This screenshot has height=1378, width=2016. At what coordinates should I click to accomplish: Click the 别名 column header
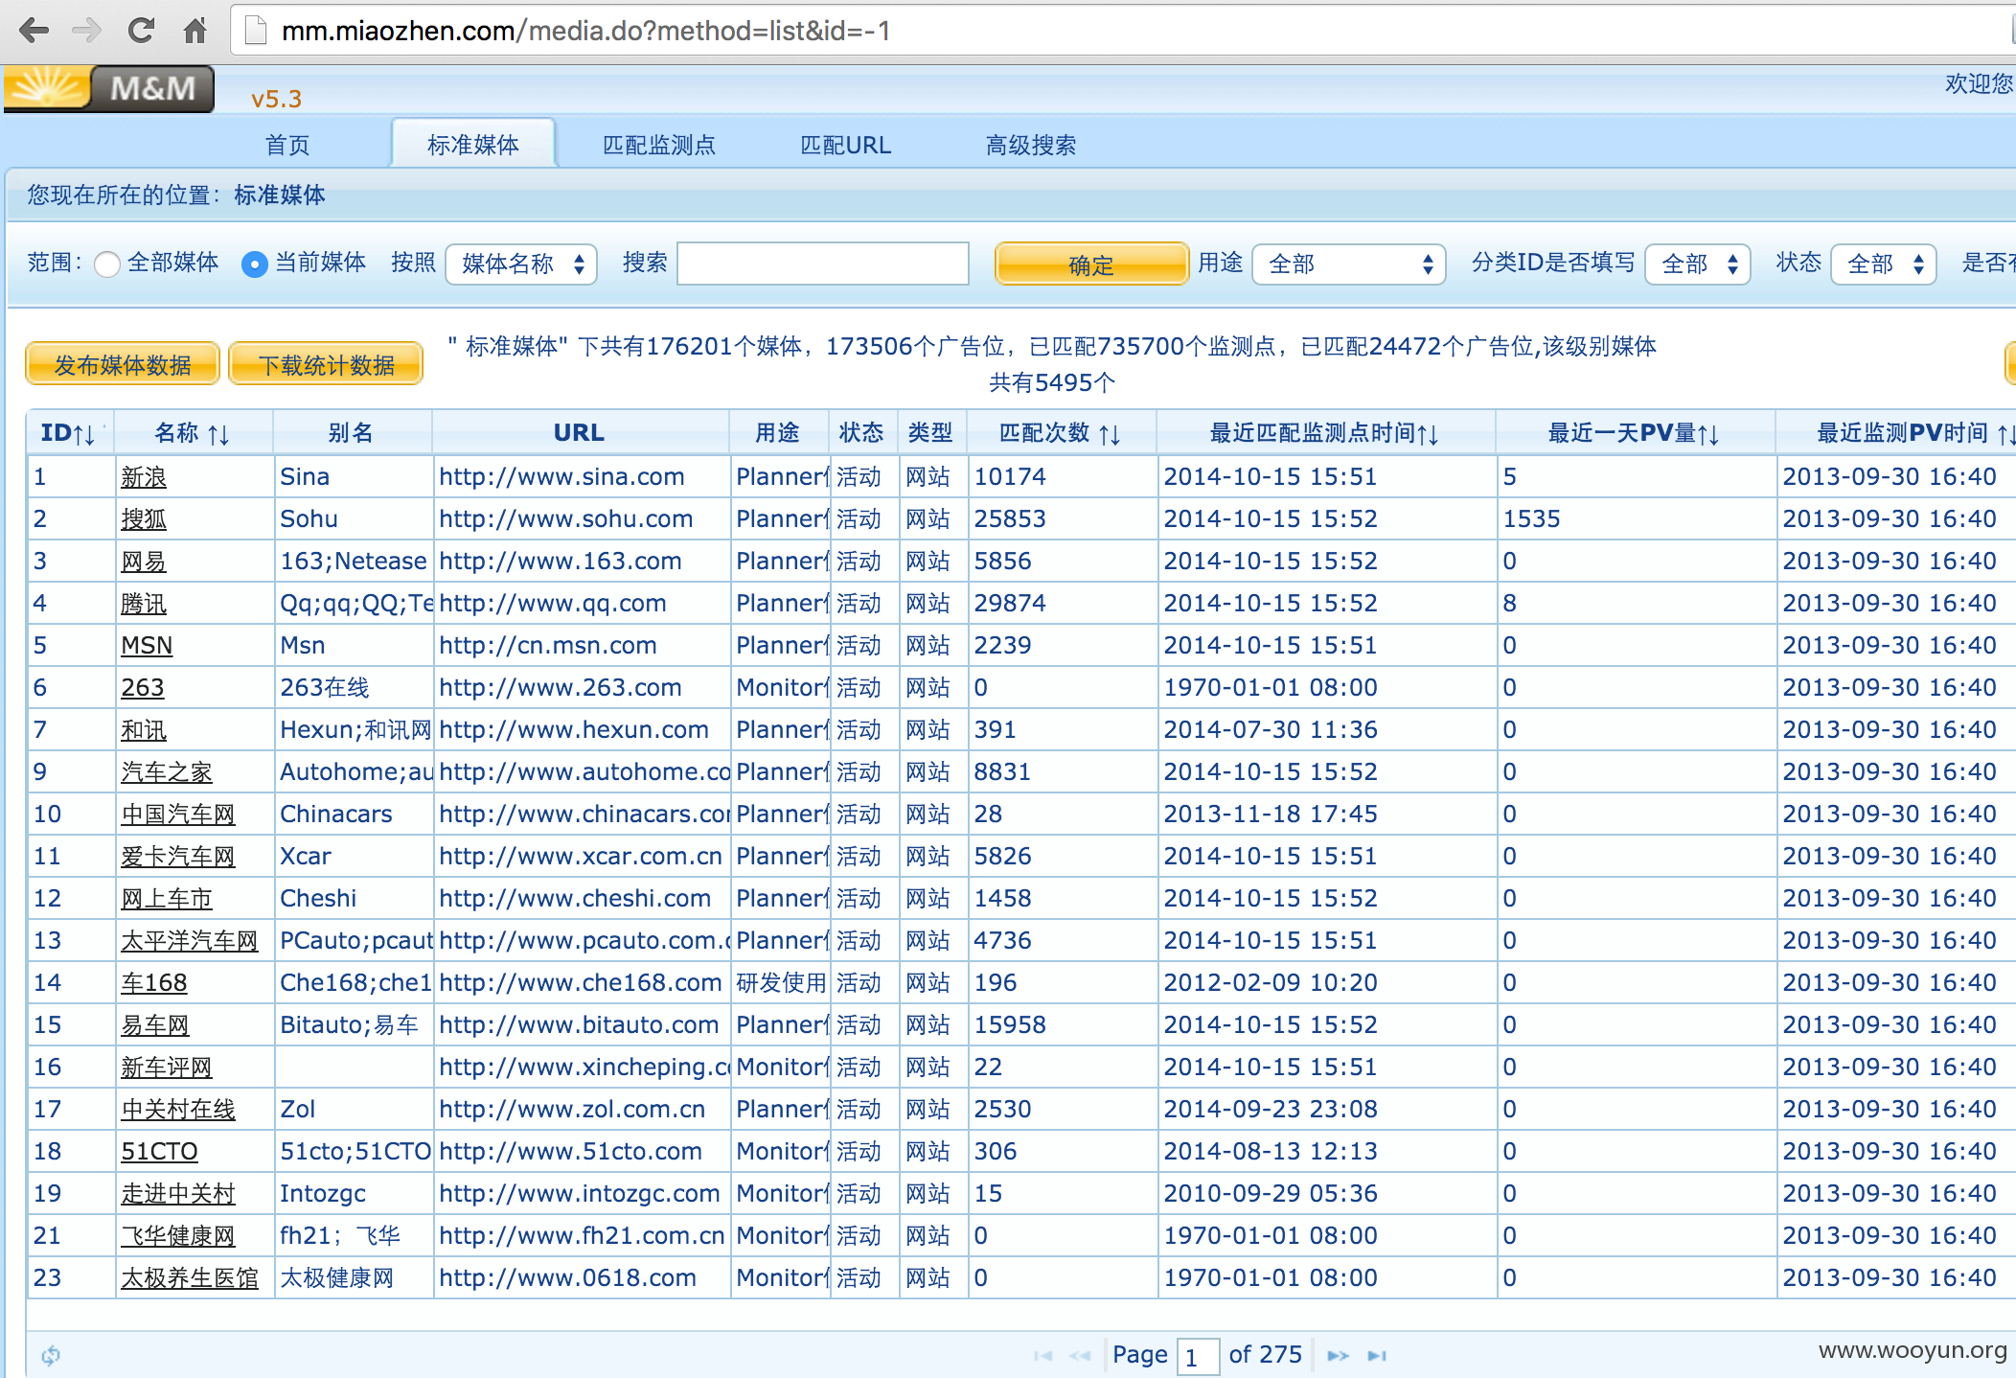point(352,433)
